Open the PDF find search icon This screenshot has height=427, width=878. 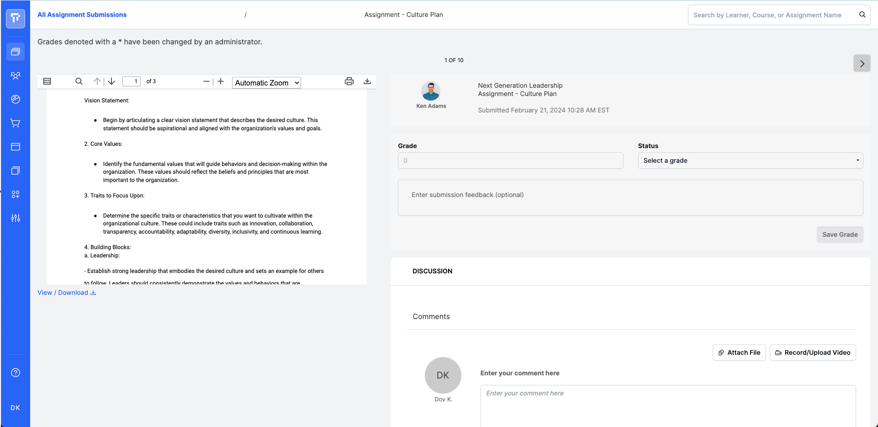click(79, 81)
